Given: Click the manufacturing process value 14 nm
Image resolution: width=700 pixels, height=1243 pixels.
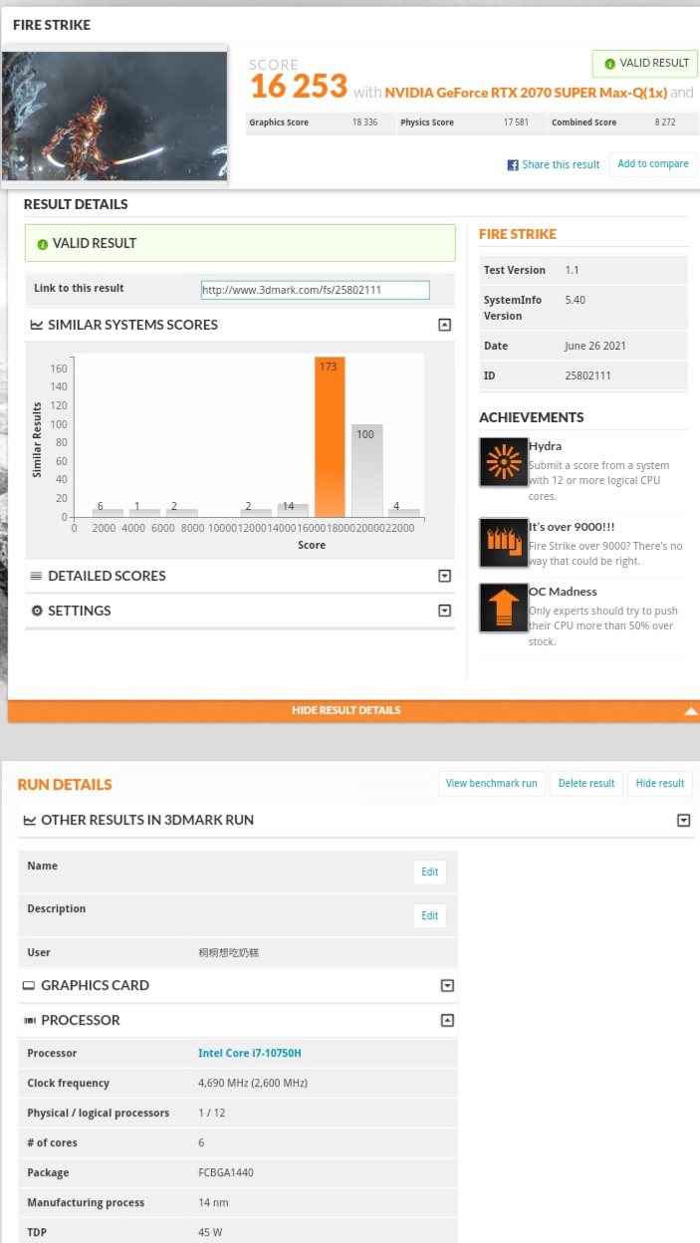Looking at the screenshot, I should tap(212, 1203).
